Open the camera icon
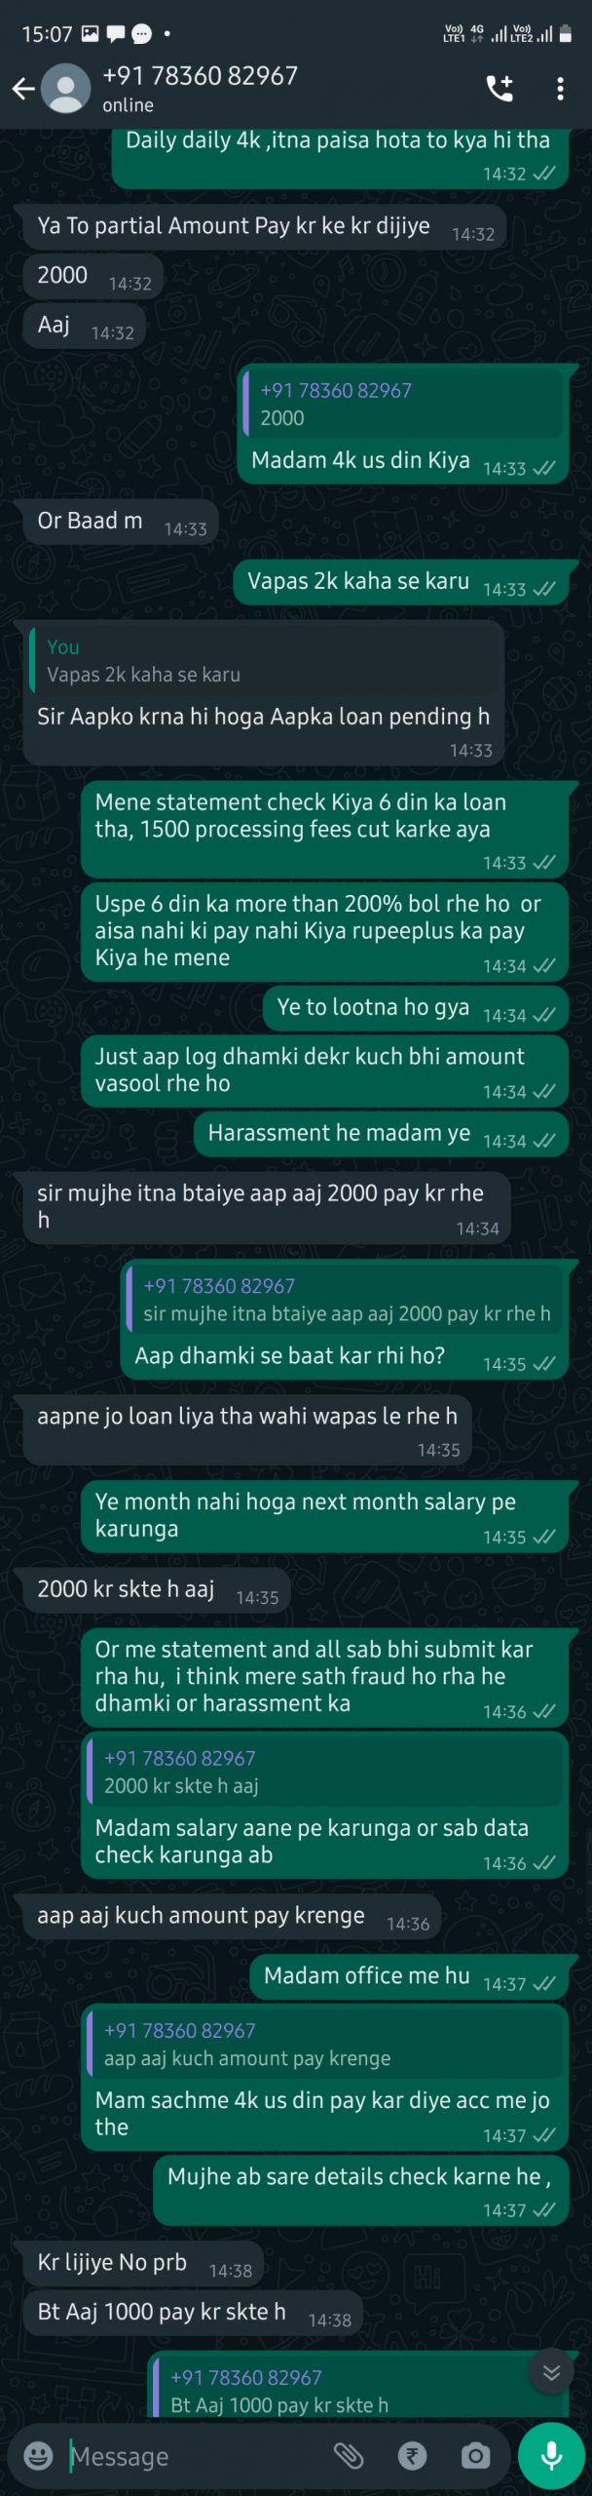Image resolution: width=592 pixels, height=2496 pixels. click(475, 2454)
